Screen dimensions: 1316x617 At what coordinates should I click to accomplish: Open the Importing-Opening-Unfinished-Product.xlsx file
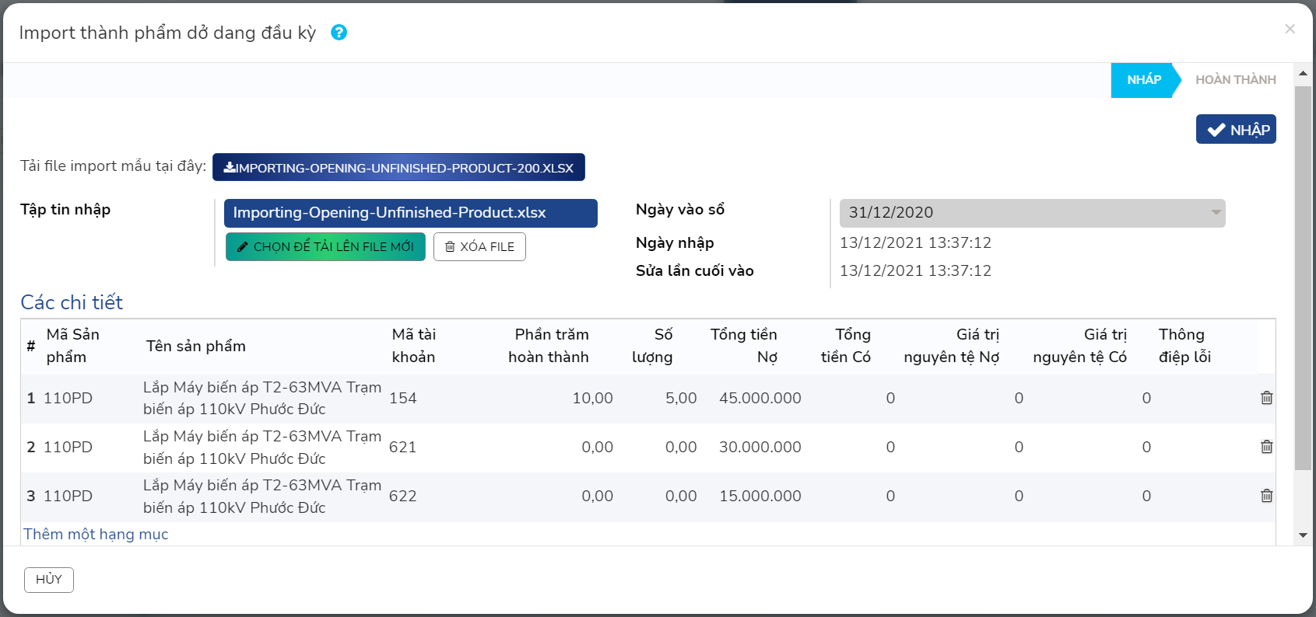click(x=411, y=213)
